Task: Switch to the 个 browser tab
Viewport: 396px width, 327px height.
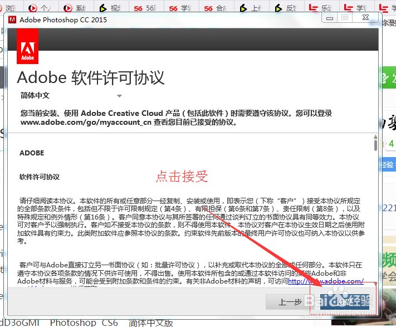Action: click(41, 8)
